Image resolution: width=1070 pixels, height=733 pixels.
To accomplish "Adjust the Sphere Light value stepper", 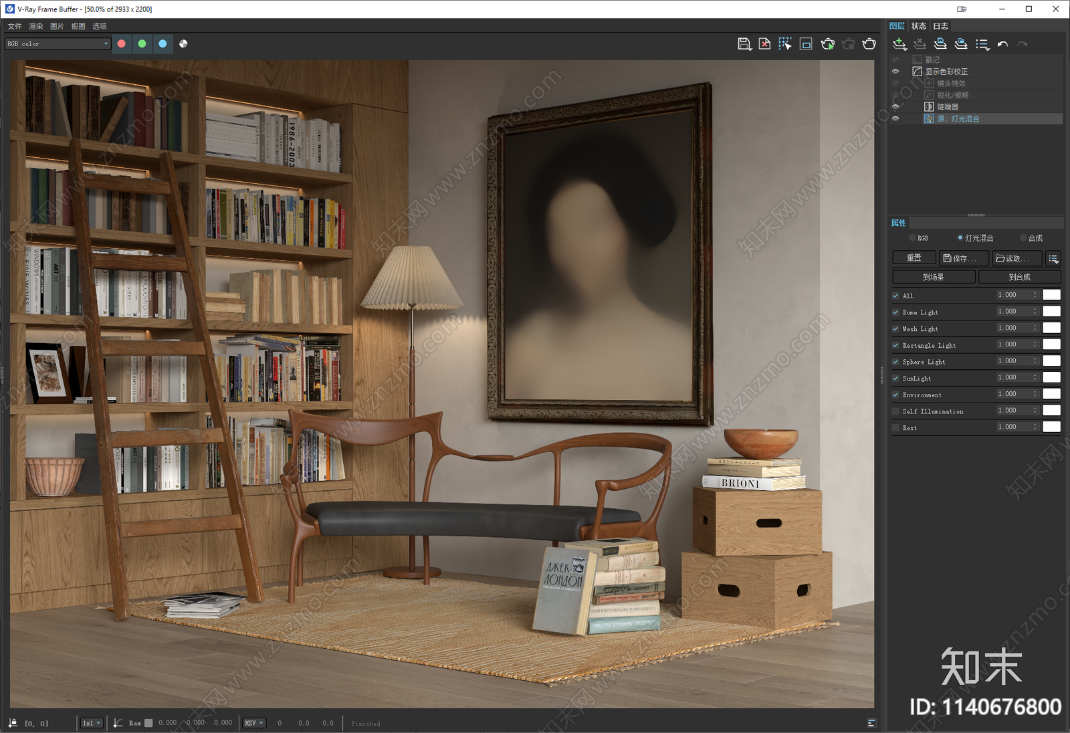I will pyautogui.click(x=1035, y=361).
